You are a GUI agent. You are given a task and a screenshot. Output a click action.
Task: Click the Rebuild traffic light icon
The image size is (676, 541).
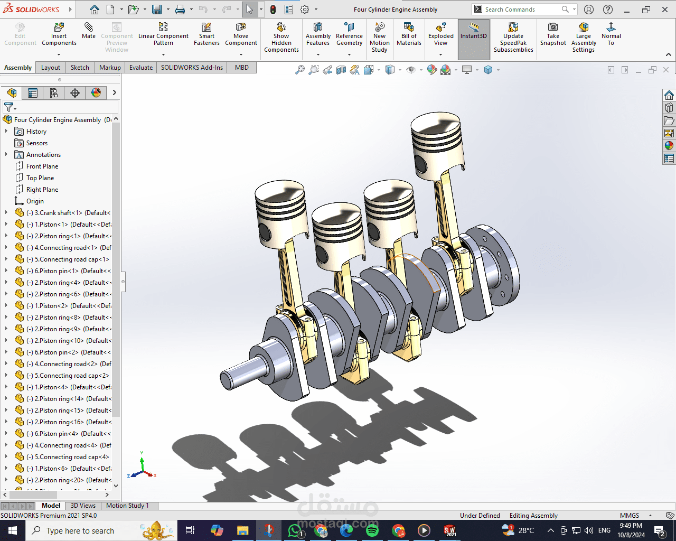pos(273,10)
